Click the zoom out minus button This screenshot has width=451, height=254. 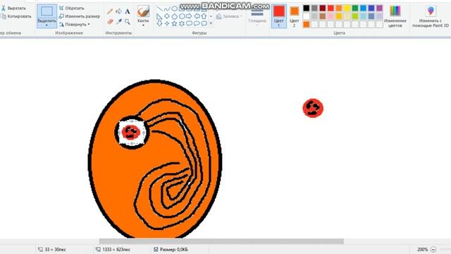point(433,249)
